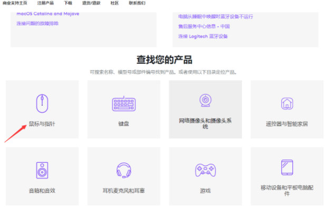Click the 查找您的产品 heading
The height and width of the screenshot is (208, 325).
[165, 60]
